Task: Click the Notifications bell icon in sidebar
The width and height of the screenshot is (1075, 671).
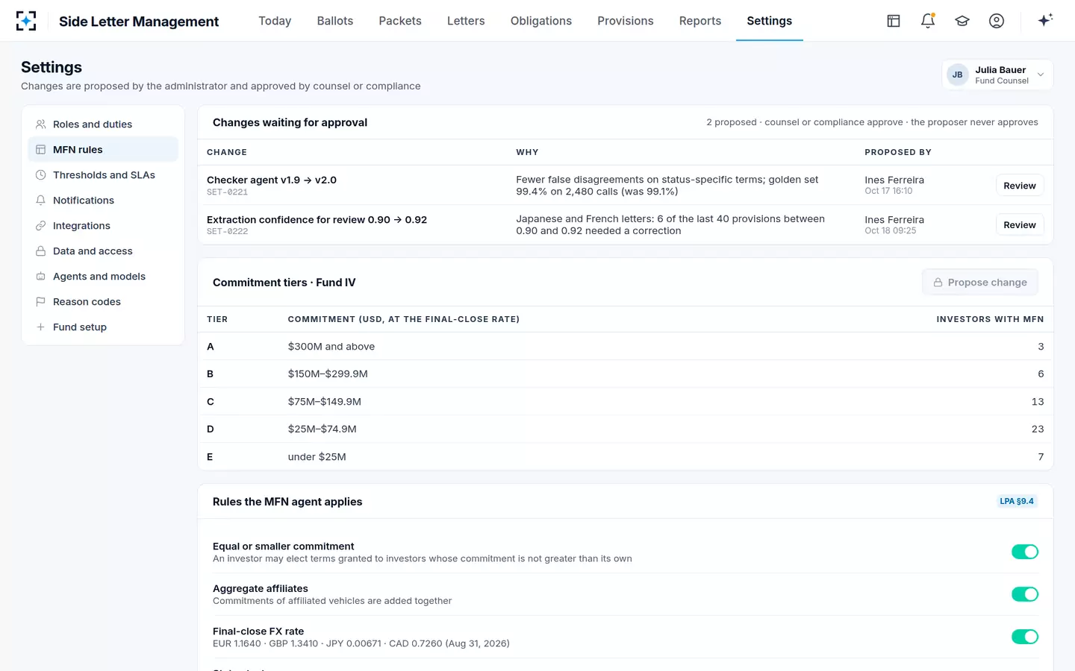Action: [x=41, y=201]
